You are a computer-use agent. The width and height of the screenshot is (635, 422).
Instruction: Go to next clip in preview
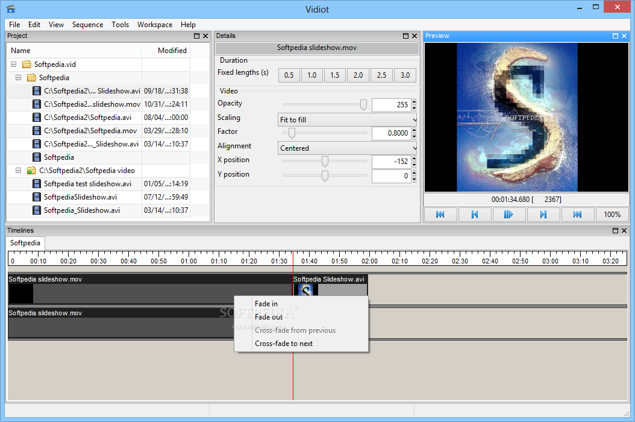coord(543,215)
